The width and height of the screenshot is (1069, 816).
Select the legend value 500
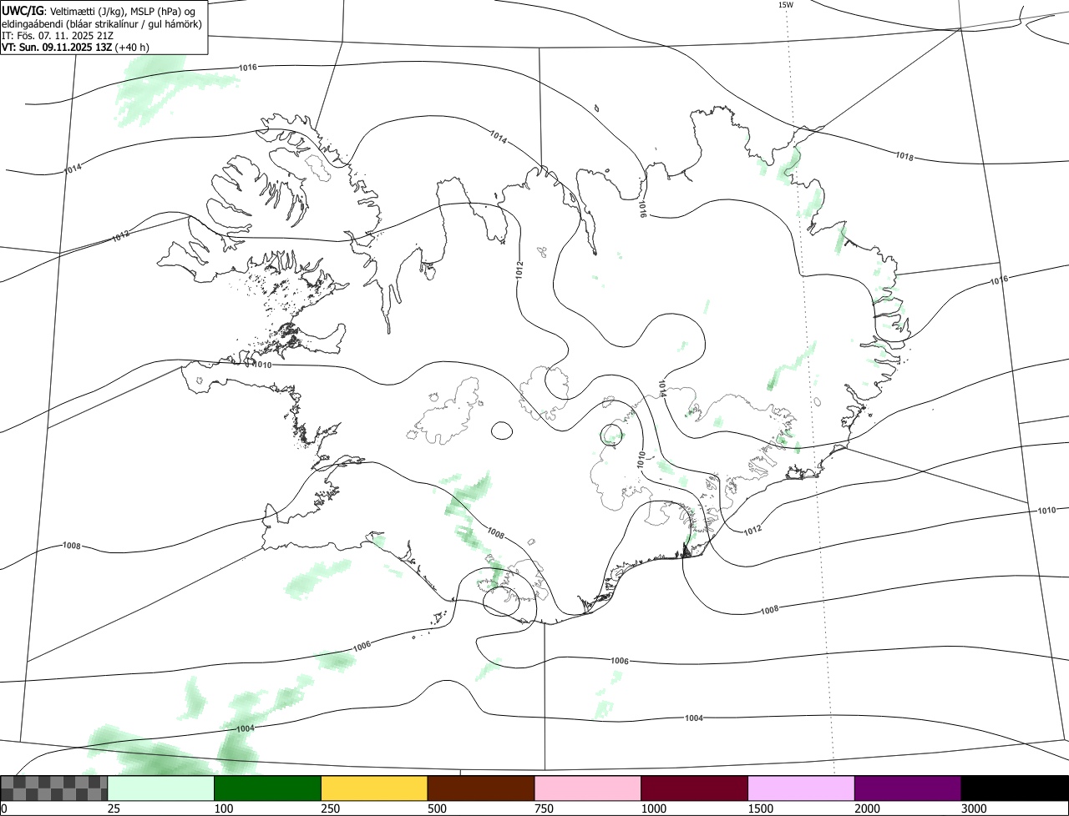click(437, 808)
